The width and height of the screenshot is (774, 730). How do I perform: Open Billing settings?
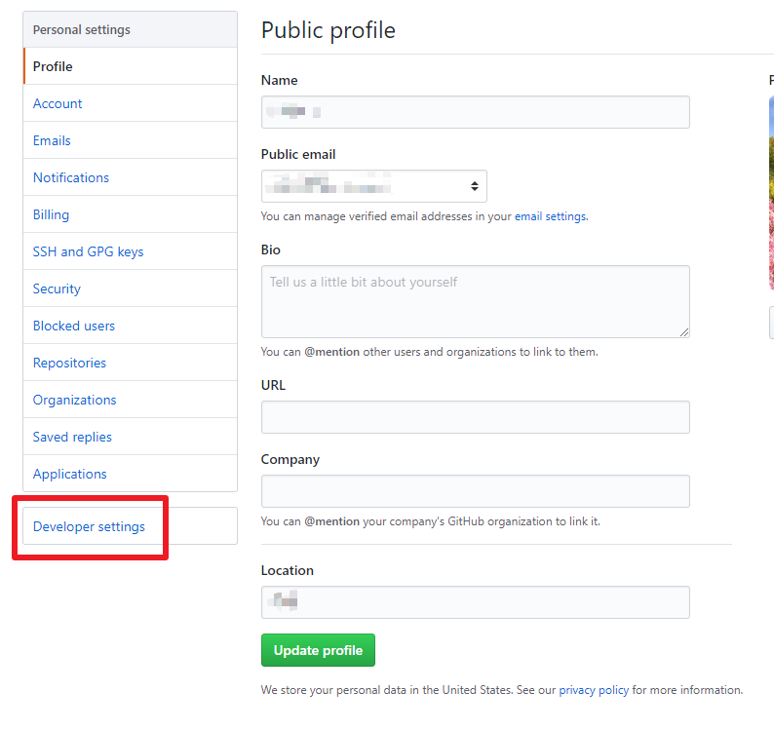tap(51, 214)
